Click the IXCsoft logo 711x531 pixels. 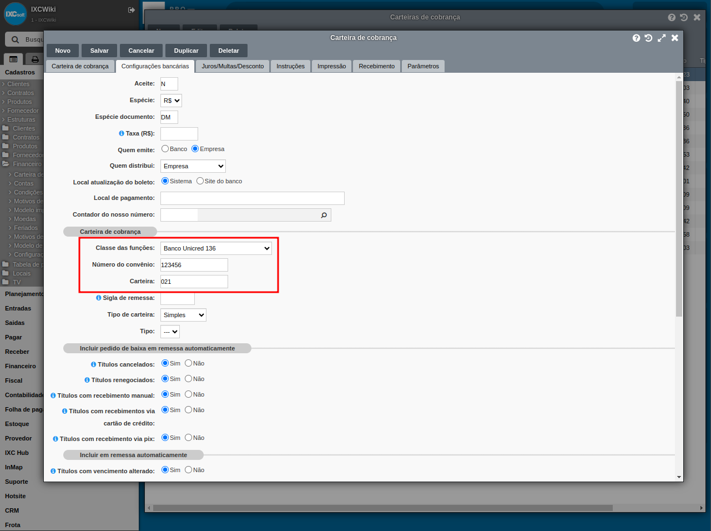coord(15,14)
